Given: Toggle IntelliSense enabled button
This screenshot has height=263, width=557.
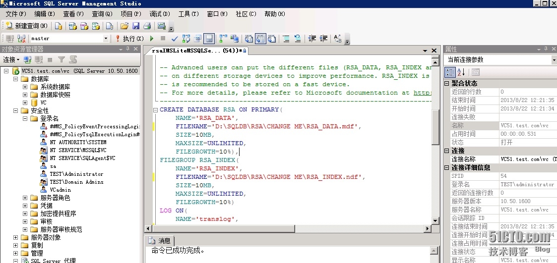Looking at the screenshot, I should (x=209, y=38).
